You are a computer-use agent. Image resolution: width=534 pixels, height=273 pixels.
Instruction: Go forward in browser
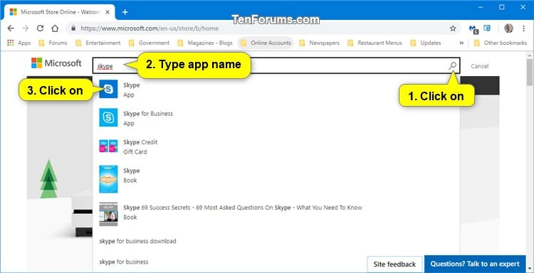(x=26, y=28)
